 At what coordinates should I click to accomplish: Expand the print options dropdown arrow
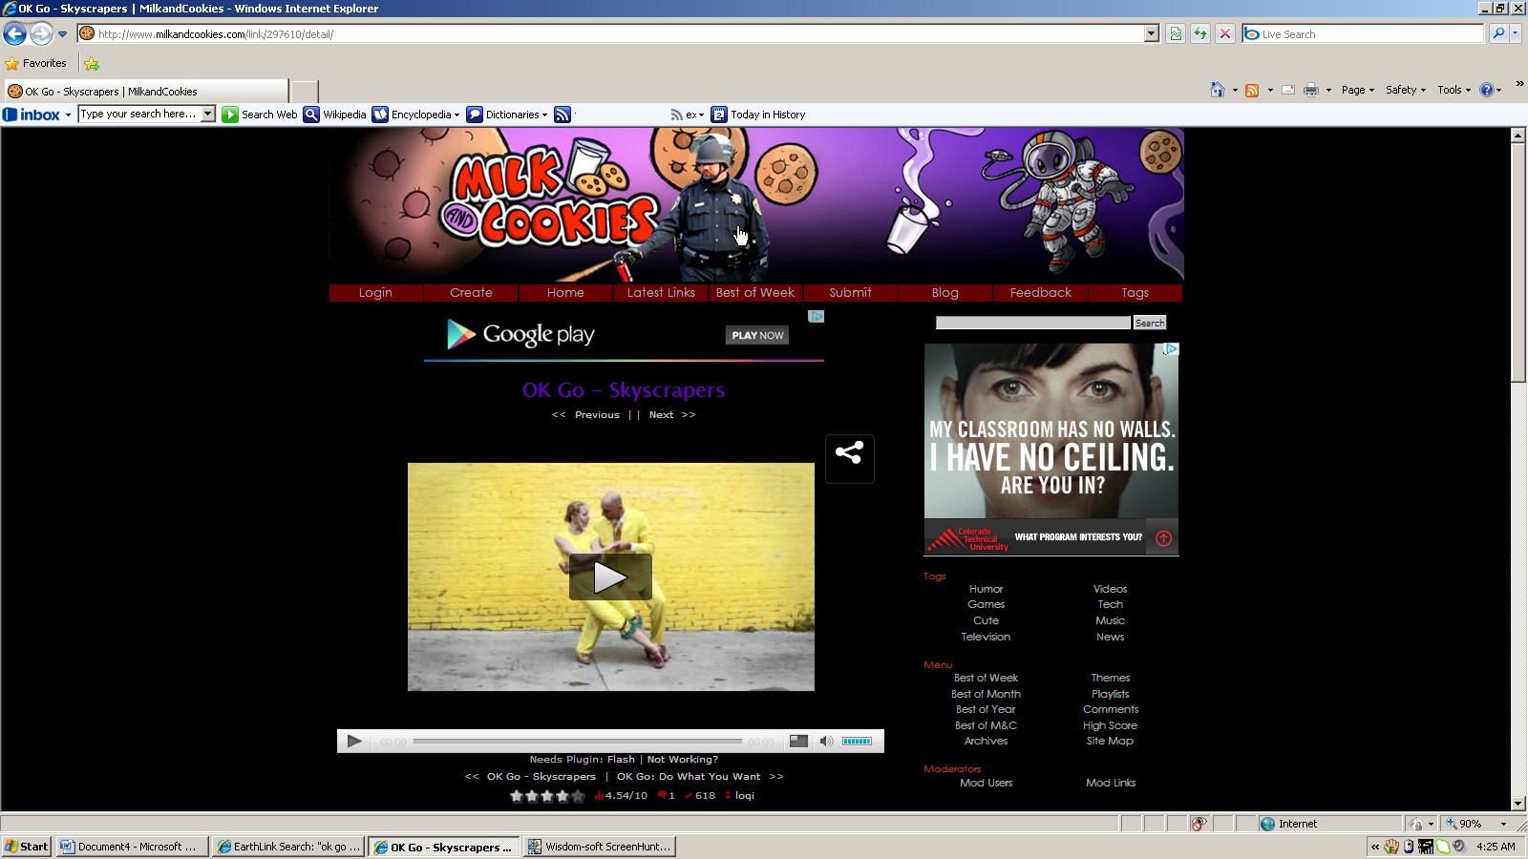click(x=1328, y=91)
